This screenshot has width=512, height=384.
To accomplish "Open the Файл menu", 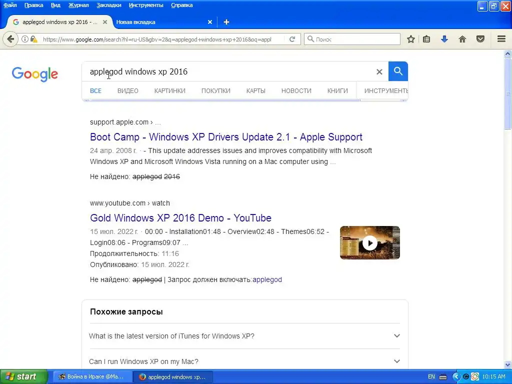I will tap(10, 5).
